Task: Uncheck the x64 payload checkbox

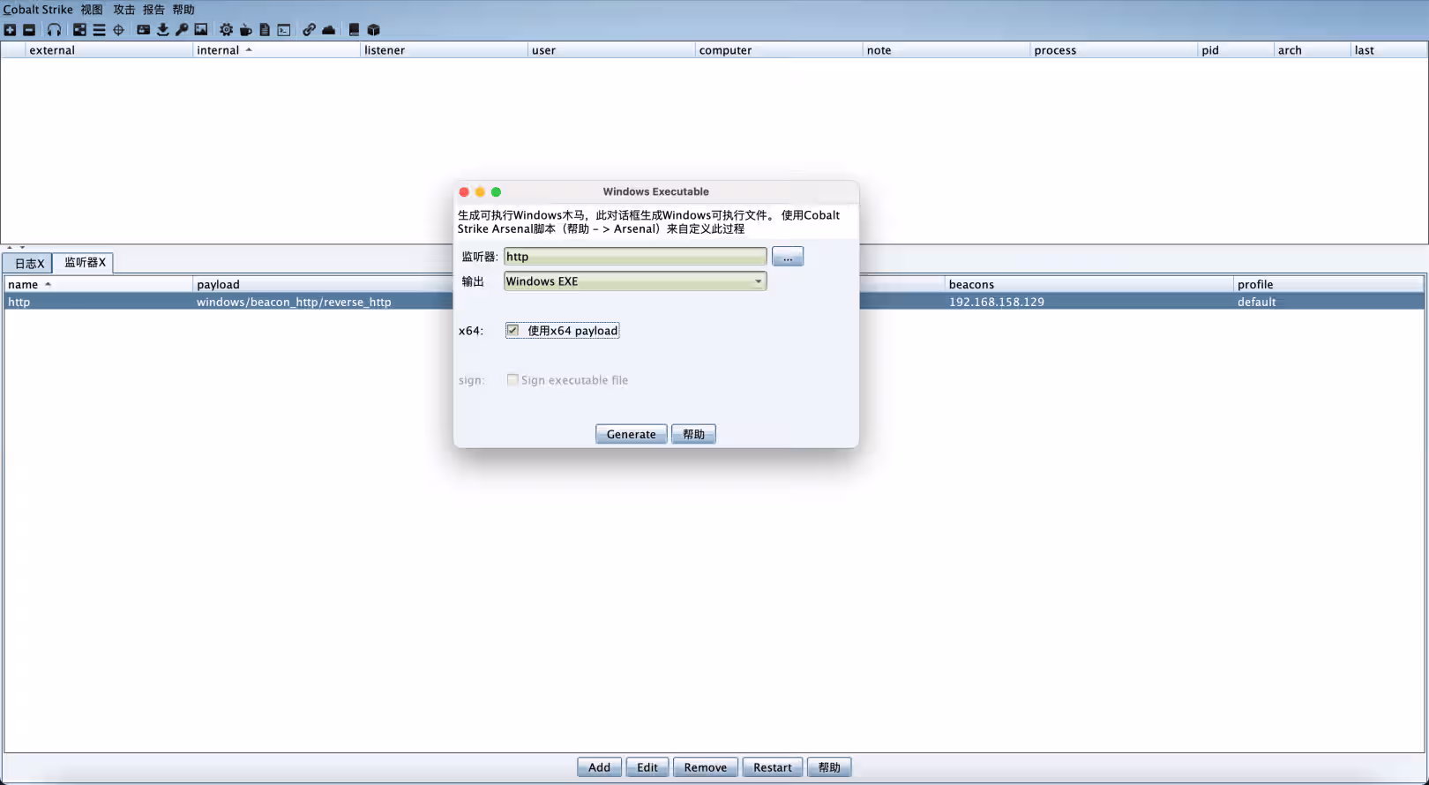Action: tap(512, 330)
